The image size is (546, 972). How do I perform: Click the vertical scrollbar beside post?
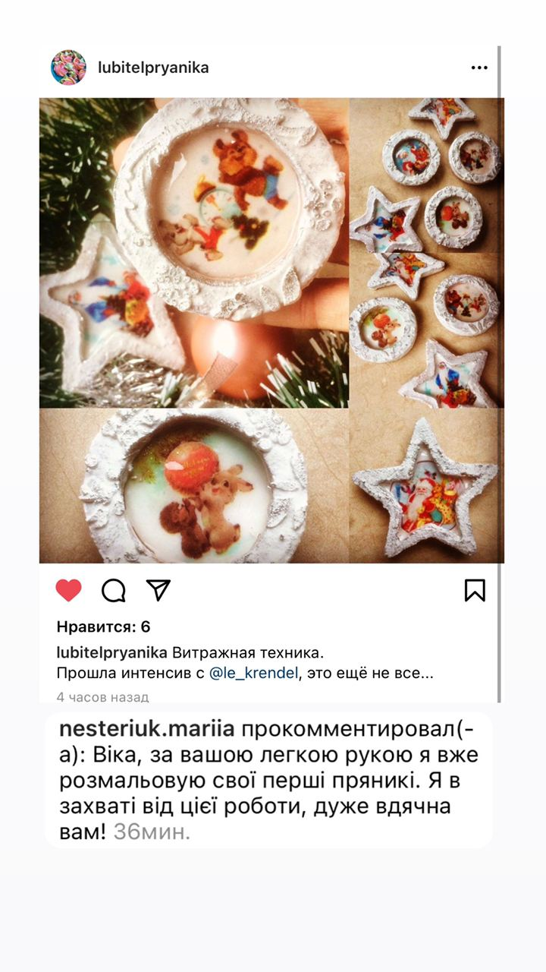499,374
